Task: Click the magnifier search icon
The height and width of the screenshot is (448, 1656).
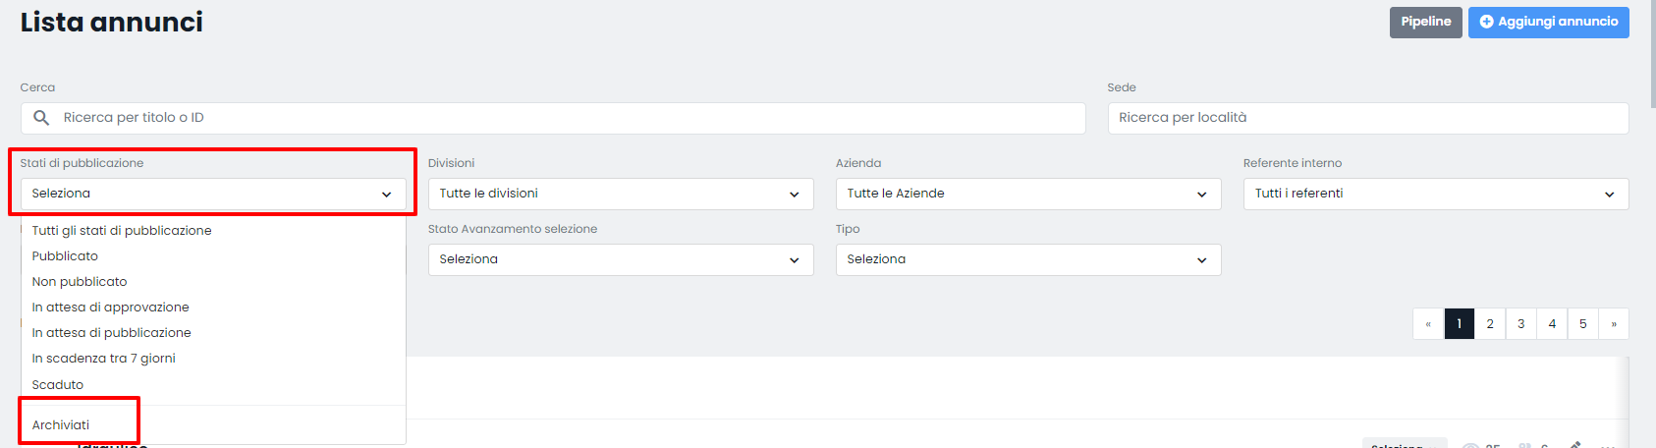Action: (x=41, y=118)
